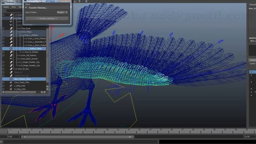Toggle visibility V of the layer marked T

pos(252,92)
